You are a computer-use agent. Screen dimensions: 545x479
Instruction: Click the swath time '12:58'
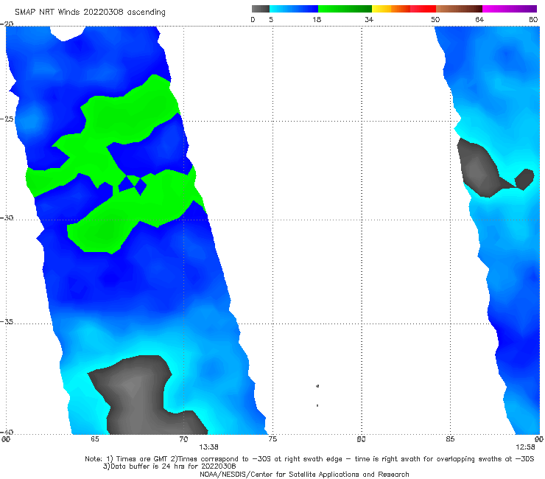[x=525, y=447]
